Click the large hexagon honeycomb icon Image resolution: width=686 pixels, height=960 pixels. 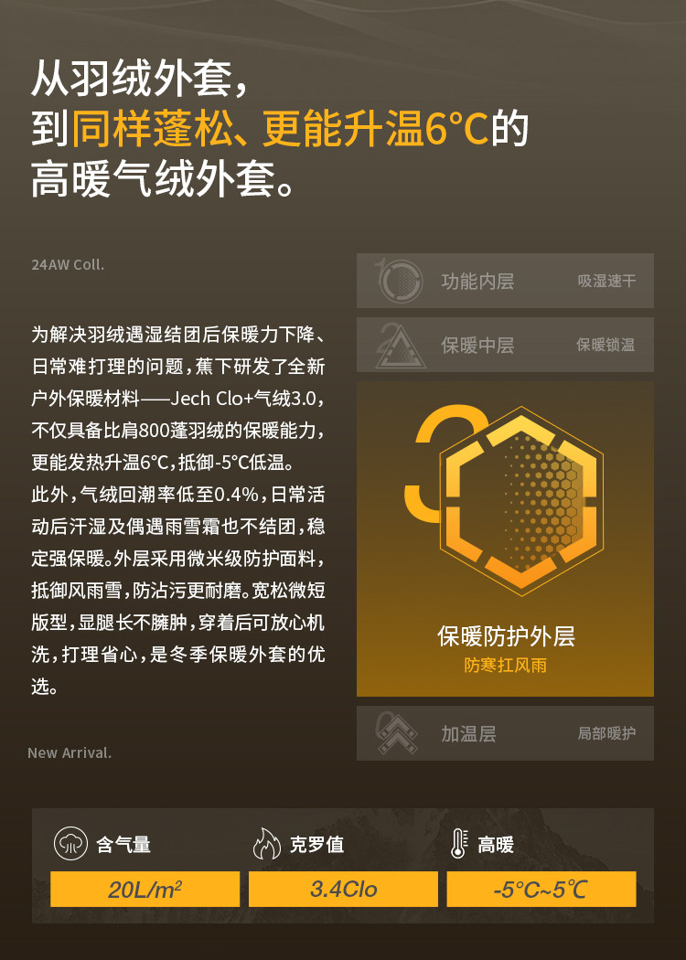point(521,501)
